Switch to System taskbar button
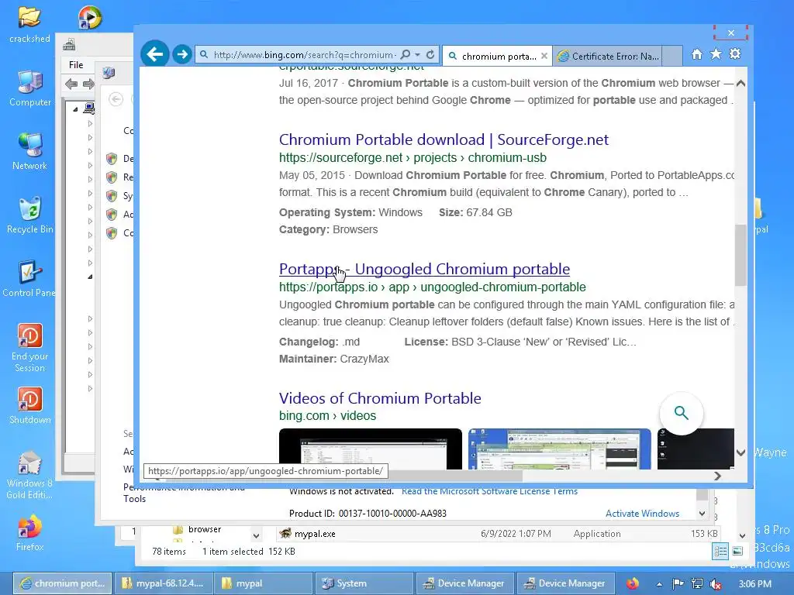 click(364, 583)
